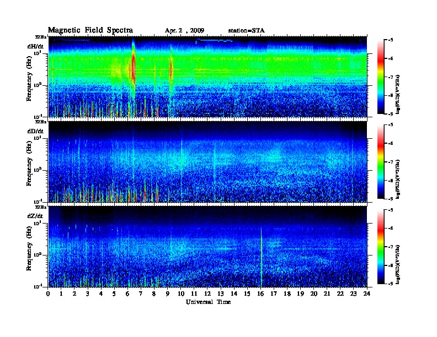Click hour tick label "15" on time axis
The height and width of the screenshot is (337, 437).
tap(247, 293)
